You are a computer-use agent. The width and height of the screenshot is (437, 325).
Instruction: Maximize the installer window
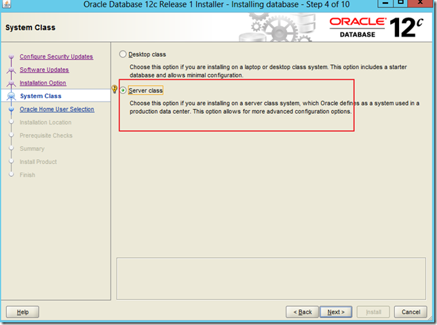(x=401, y=3)
